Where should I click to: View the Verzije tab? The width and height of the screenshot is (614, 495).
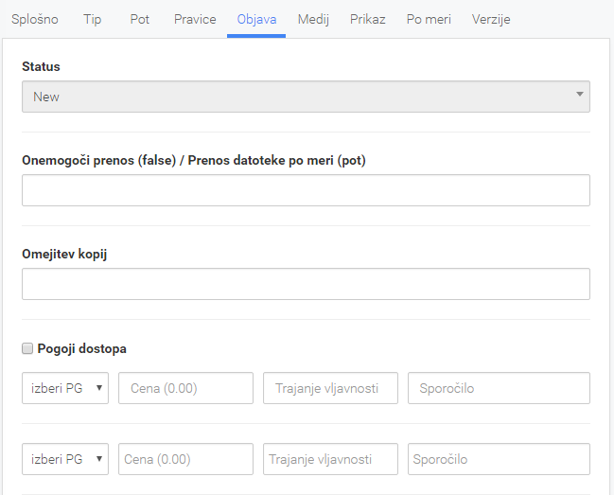491,19
